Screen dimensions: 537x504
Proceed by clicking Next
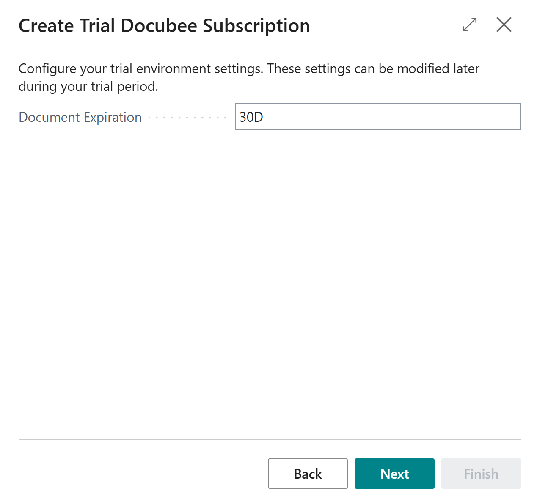[x=394, y=474]
